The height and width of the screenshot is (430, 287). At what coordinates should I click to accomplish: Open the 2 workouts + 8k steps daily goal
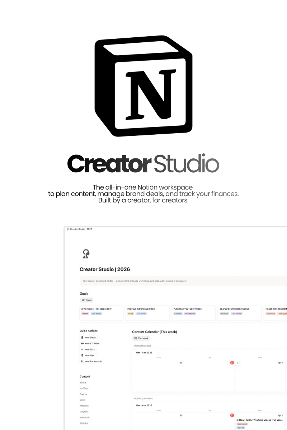click(x=102, y=313)
